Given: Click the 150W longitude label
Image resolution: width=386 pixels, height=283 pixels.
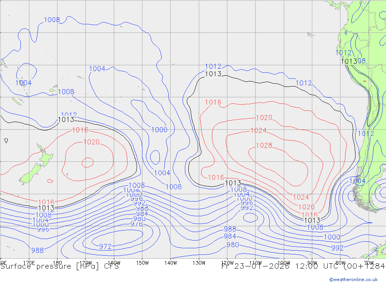Looking at the screenshot, I should [x=142, y=263].
